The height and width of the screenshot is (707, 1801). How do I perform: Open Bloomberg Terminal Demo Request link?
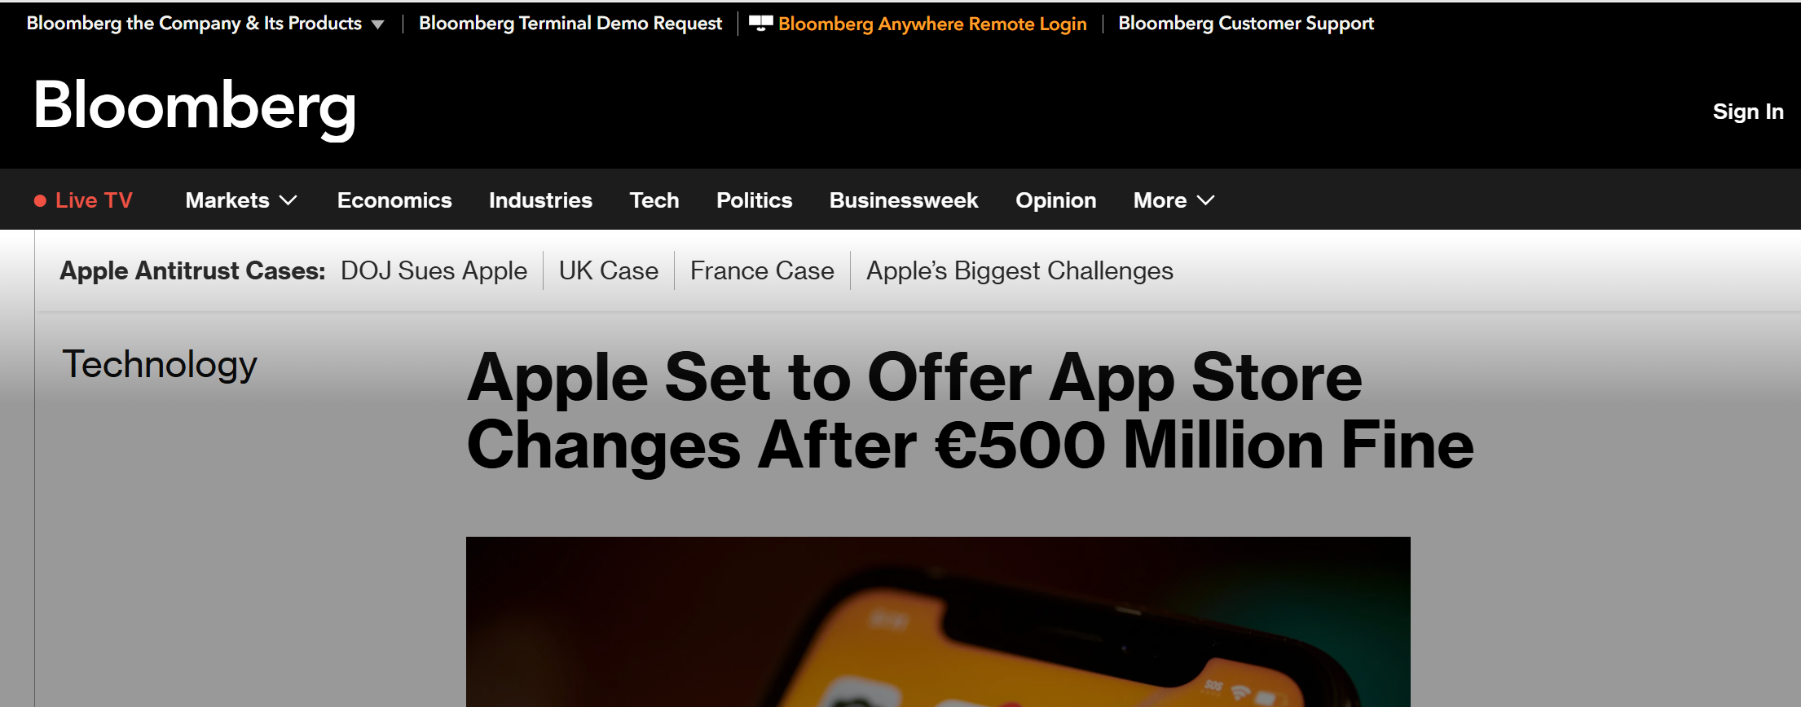click(570, 24)
